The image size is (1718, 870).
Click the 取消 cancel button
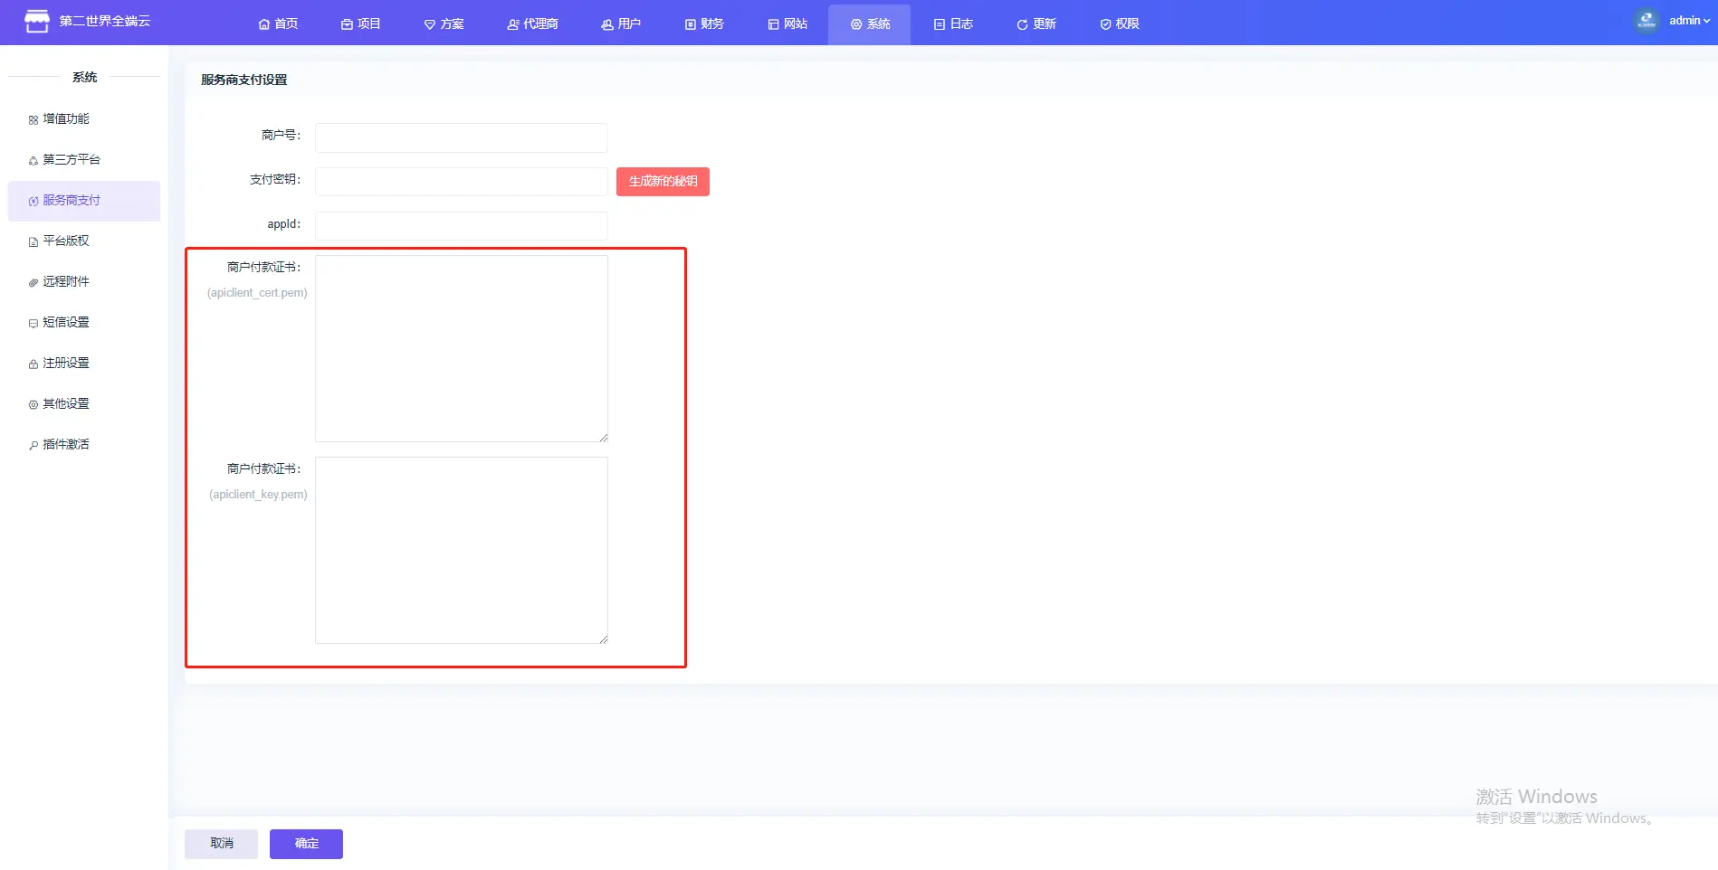pyautogui.click(x=221, y=844)
